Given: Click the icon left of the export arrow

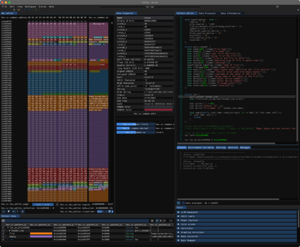Looking at the screenshot, I should 164,221.
